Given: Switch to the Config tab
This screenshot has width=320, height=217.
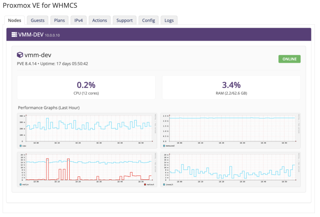Looking at the screenshot, I should pos(148,20).
